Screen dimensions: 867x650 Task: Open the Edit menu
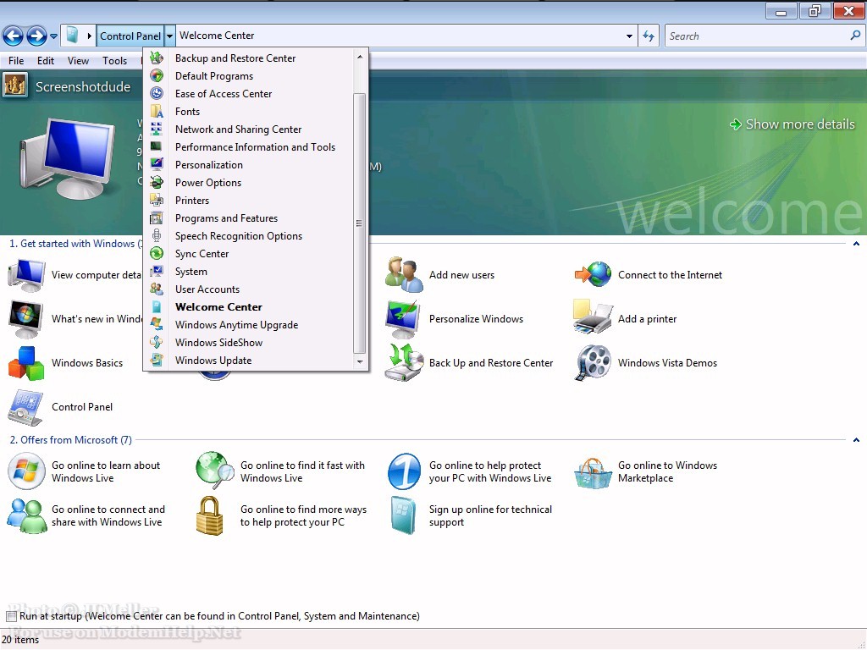[x=46, y=61]
